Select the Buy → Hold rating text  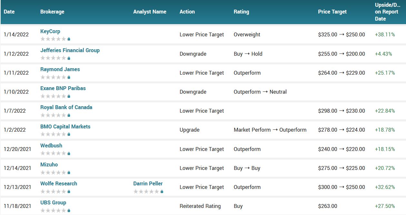(248, 54)
